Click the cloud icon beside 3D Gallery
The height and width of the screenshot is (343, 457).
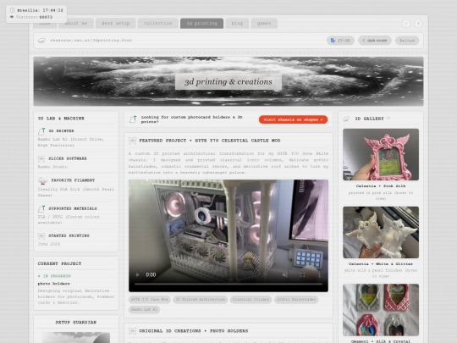(346, 119)
